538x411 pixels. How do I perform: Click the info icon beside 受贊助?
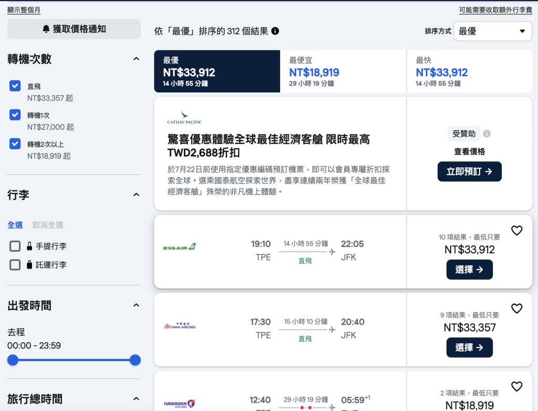[487, 133]
